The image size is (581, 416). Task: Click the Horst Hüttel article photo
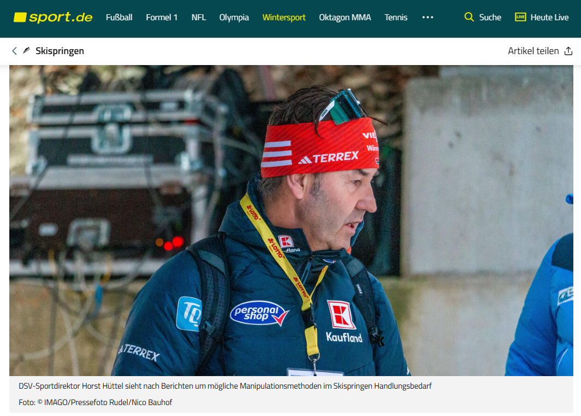click(x=290, y=220)
